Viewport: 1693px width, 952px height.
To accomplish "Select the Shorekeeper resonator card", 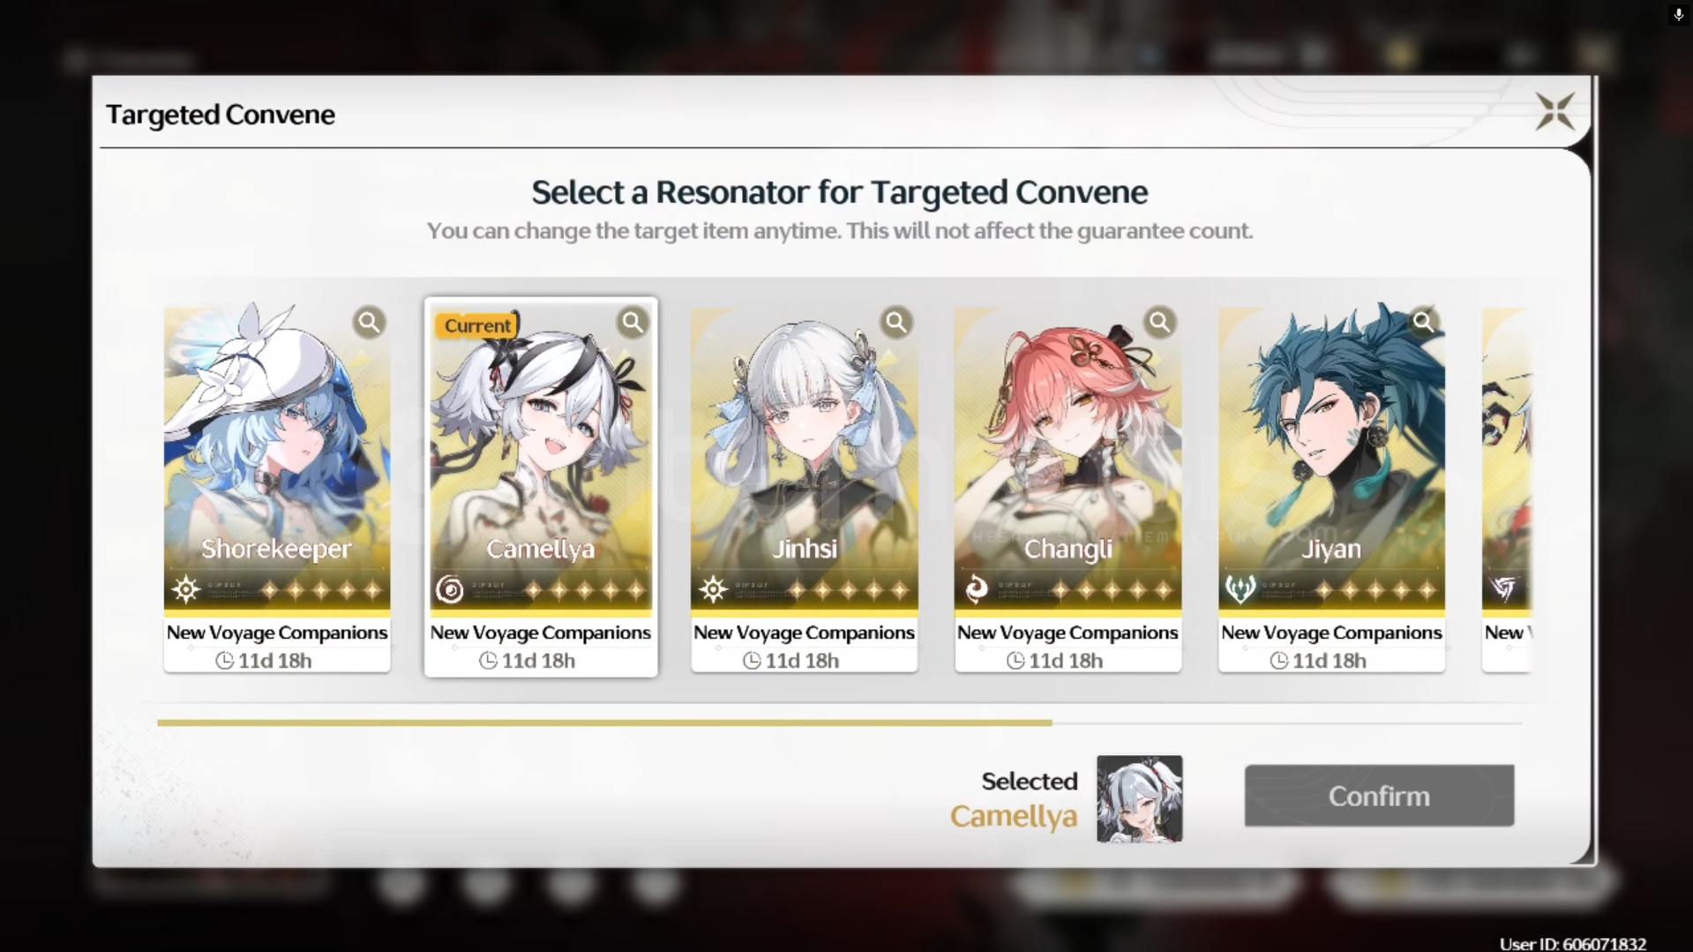I will pos(277,488).
